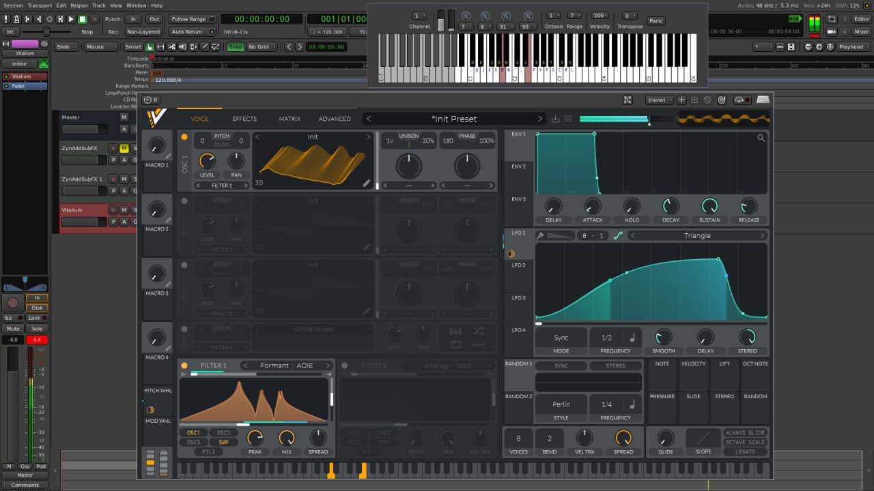Select the Audition speaker tool

pos(182,47)
